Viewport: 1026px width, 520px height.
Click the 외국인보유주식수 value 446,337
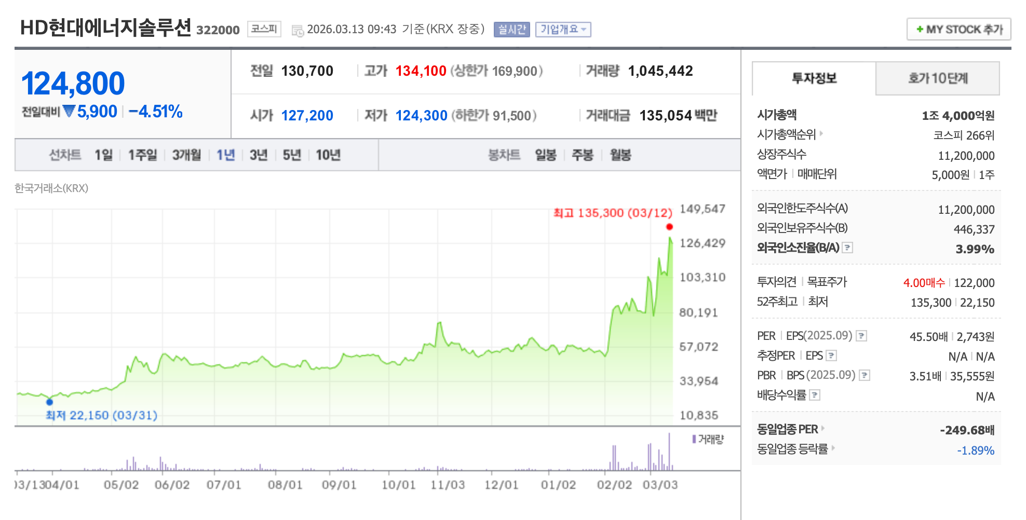click(x=974, y=229)
